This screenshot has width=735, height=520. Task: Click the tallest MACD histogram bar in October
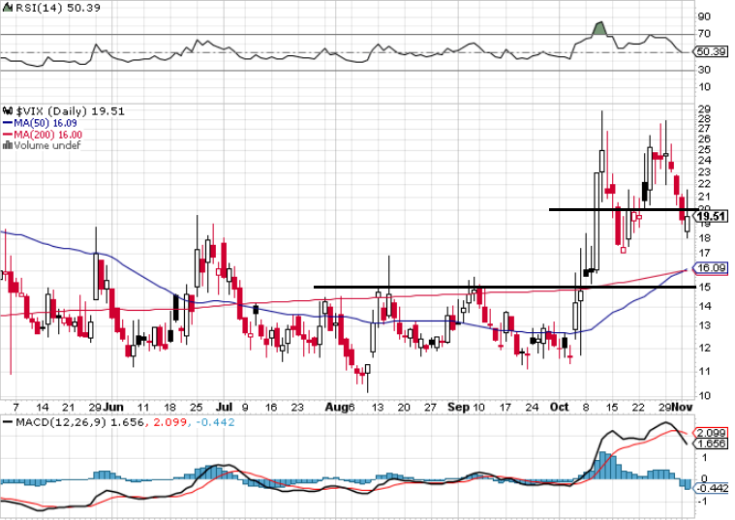(601, 463)
